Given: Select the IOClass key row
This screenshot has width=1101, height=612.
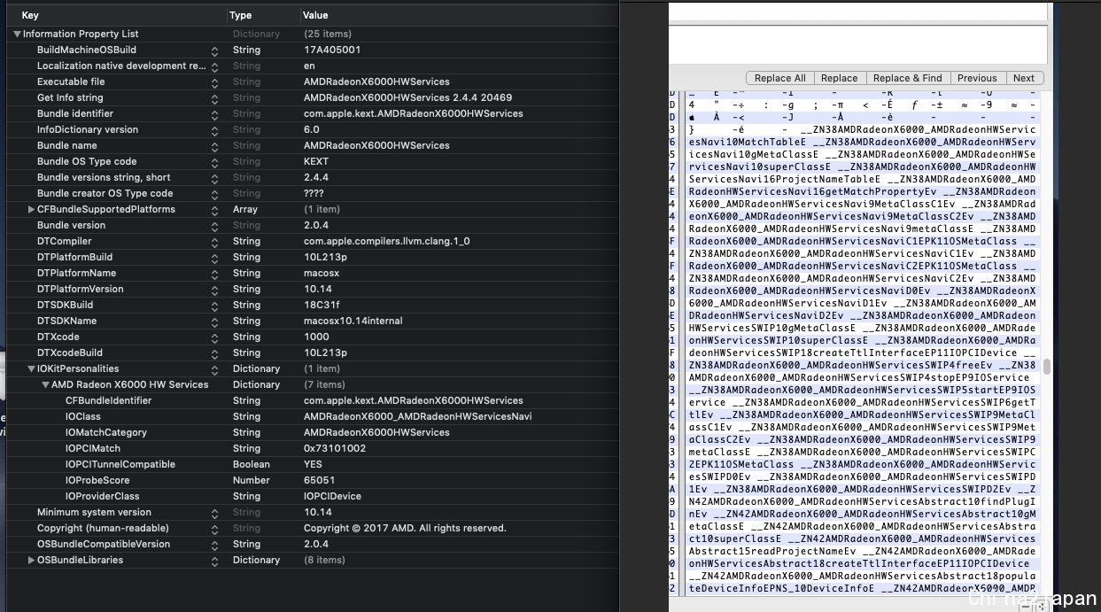Looking at the screenshot, I should pyautogui.click(x=83, y=416).
